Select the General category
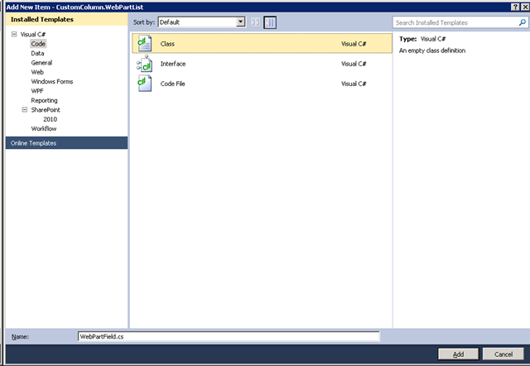Viewport: 530px width, 366px height. pyautogui.click(x=41, y=63)
